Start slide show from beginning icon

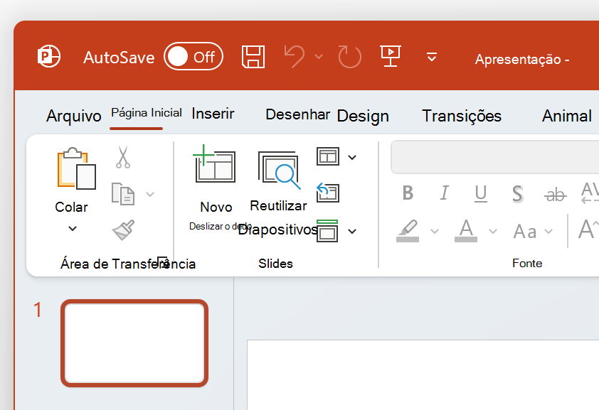click(391, 55)
